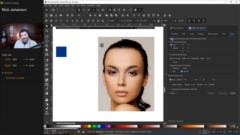Select the H channel radio button

[x=186, y=45]
